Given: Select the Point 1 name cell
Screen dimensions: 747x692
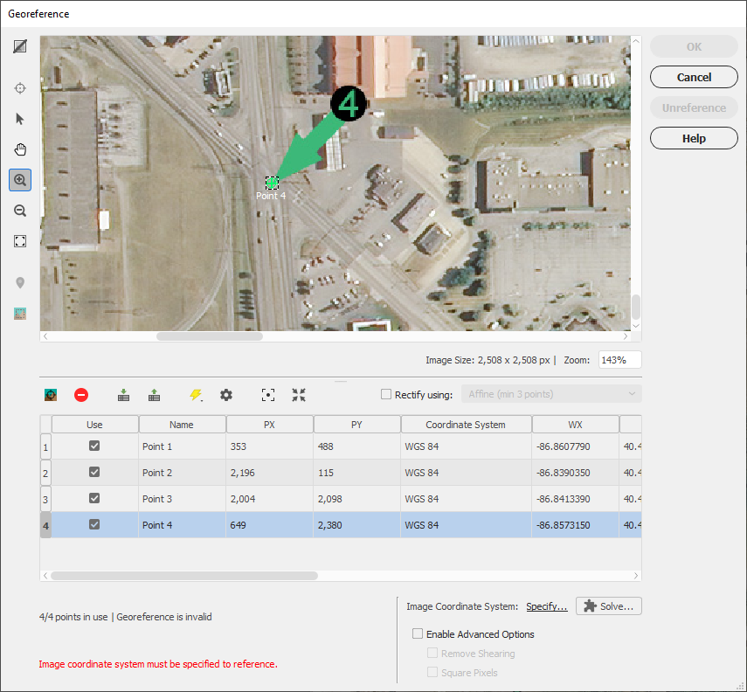Looking at the screenshot, I should tap(182, 446).
